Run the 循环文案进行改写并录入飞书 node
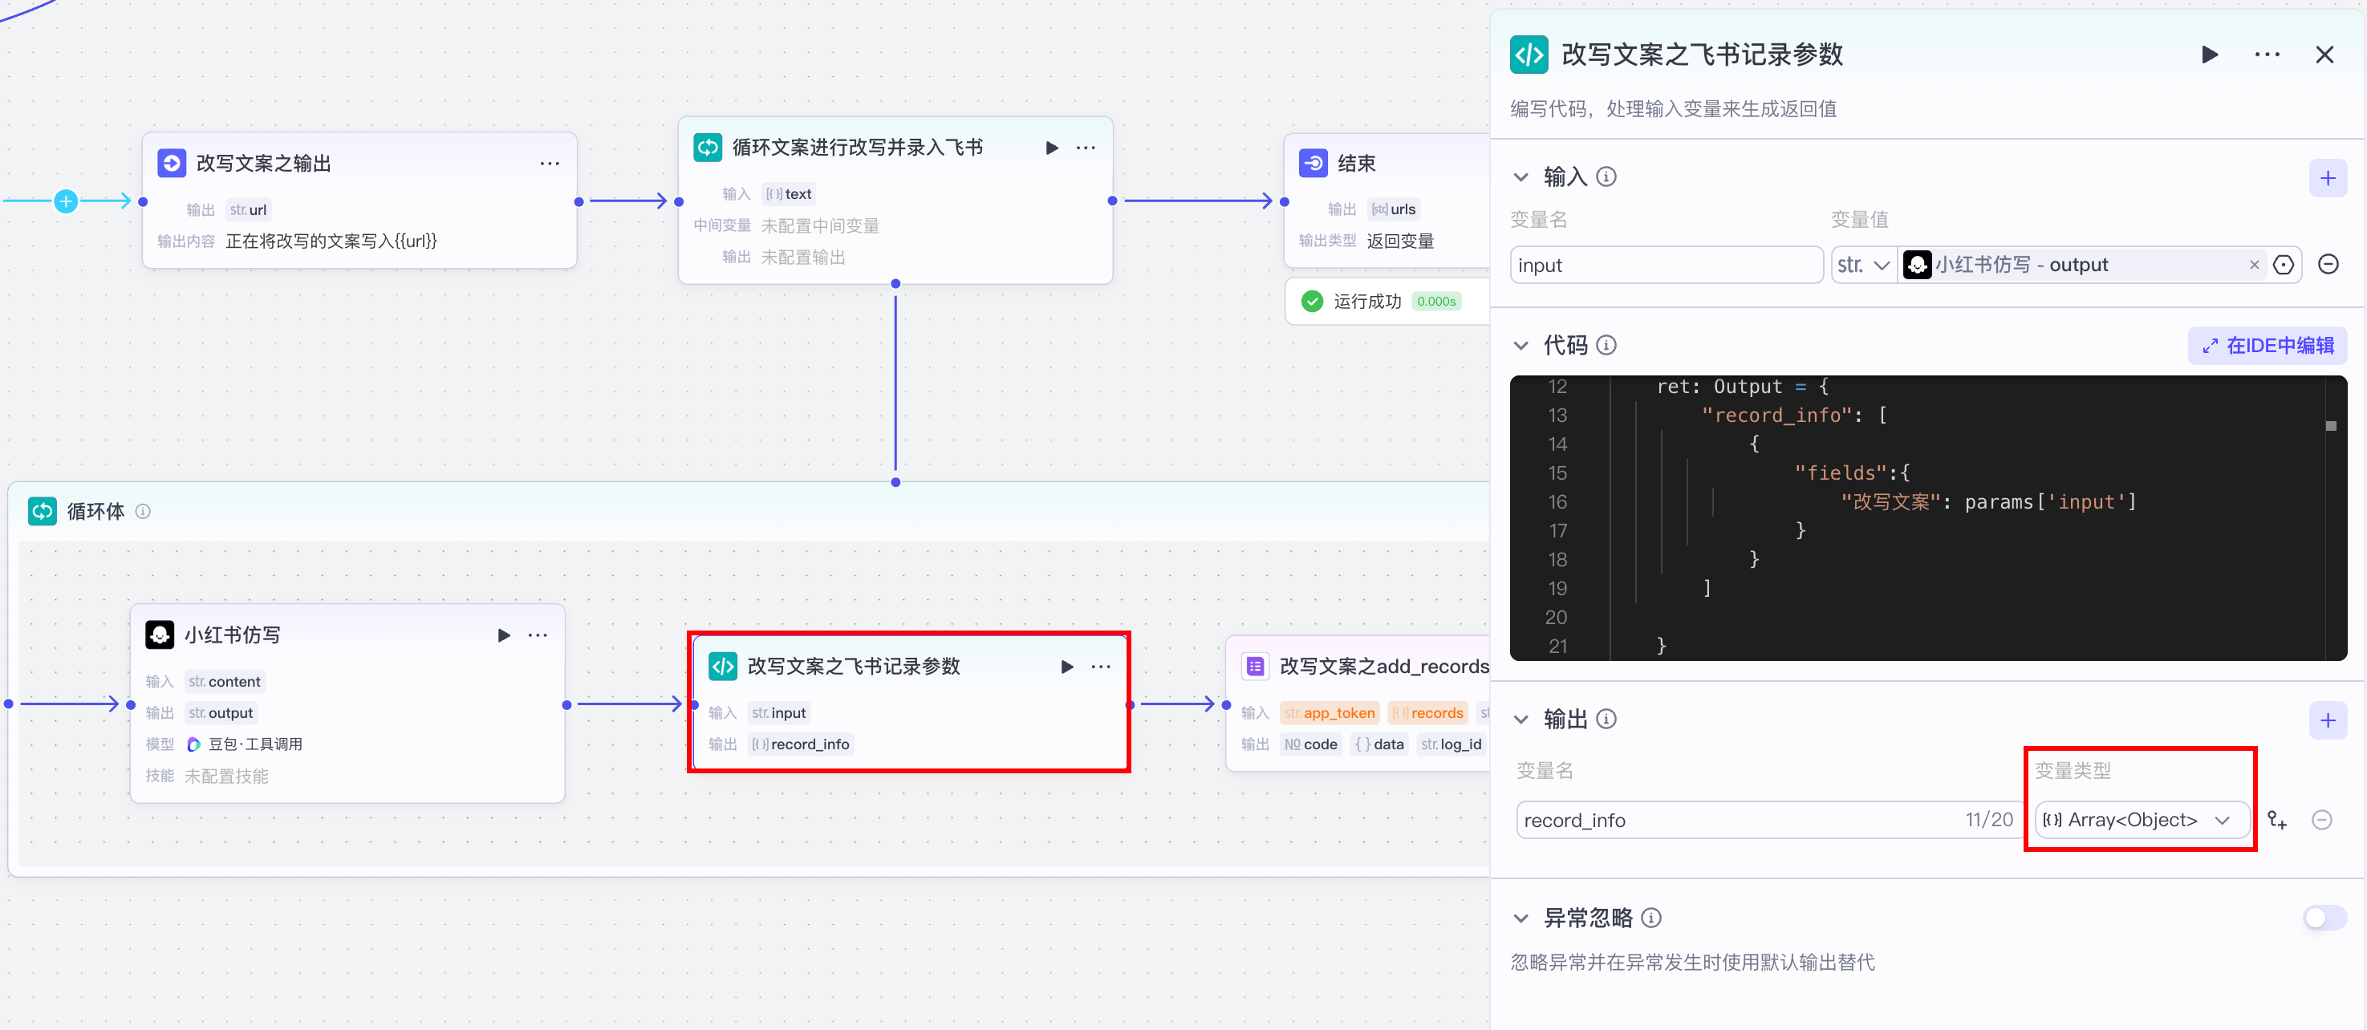The width and height of the screenshot is (2367, 1030). (1052, 148)
